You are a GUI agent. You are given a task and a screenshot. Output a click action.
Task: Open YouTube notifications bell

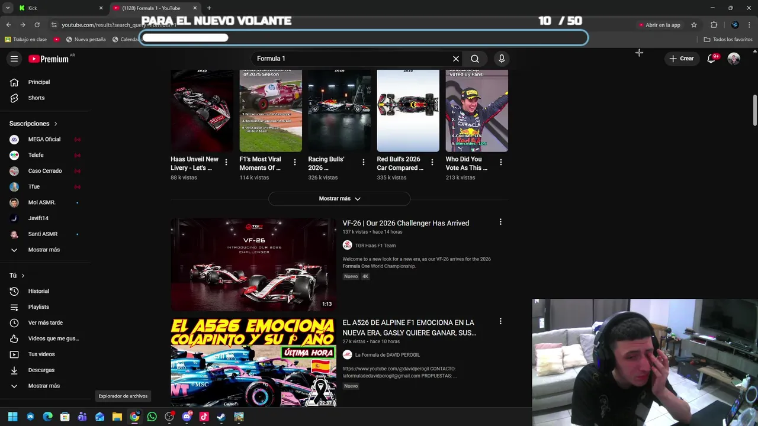pos(711,59)
